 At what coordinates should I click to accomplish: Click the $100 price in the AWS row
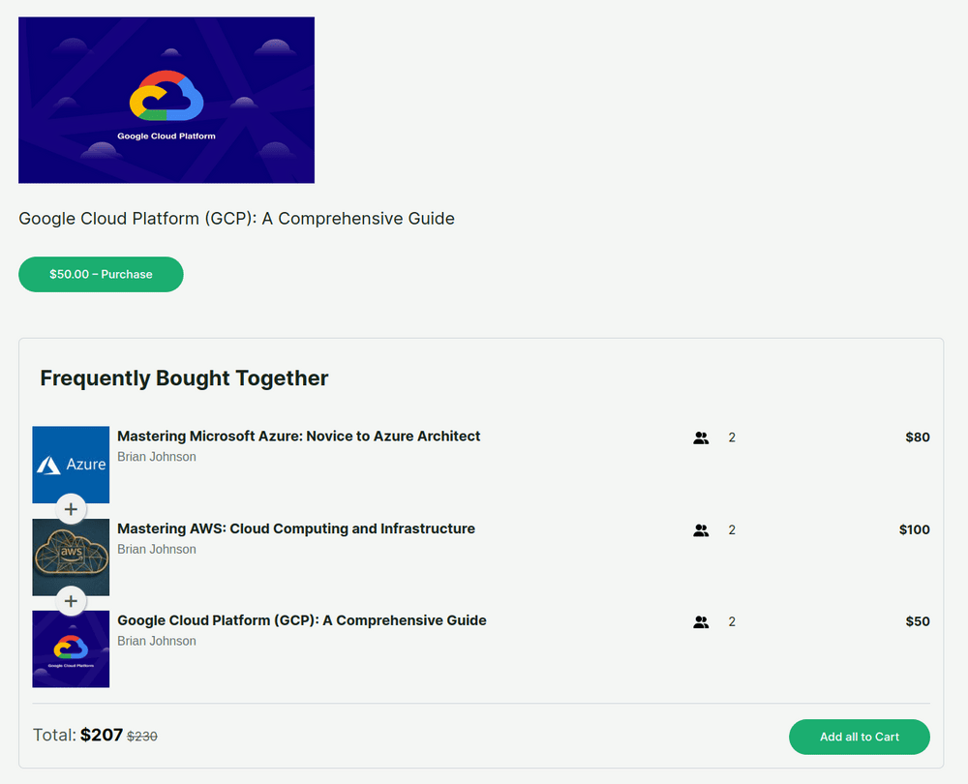[915, 529]
